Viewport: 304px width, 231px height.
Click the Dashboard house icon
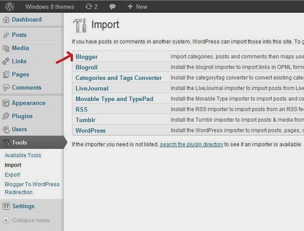point(6,20)
